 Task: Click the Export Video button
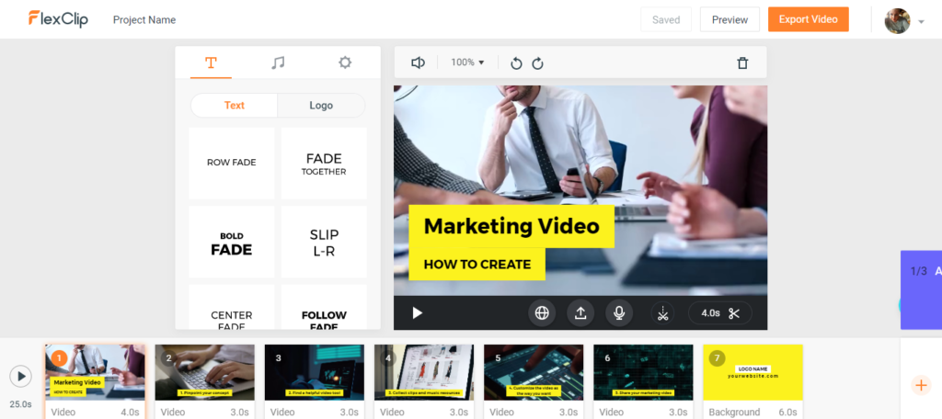click(808, 19)
